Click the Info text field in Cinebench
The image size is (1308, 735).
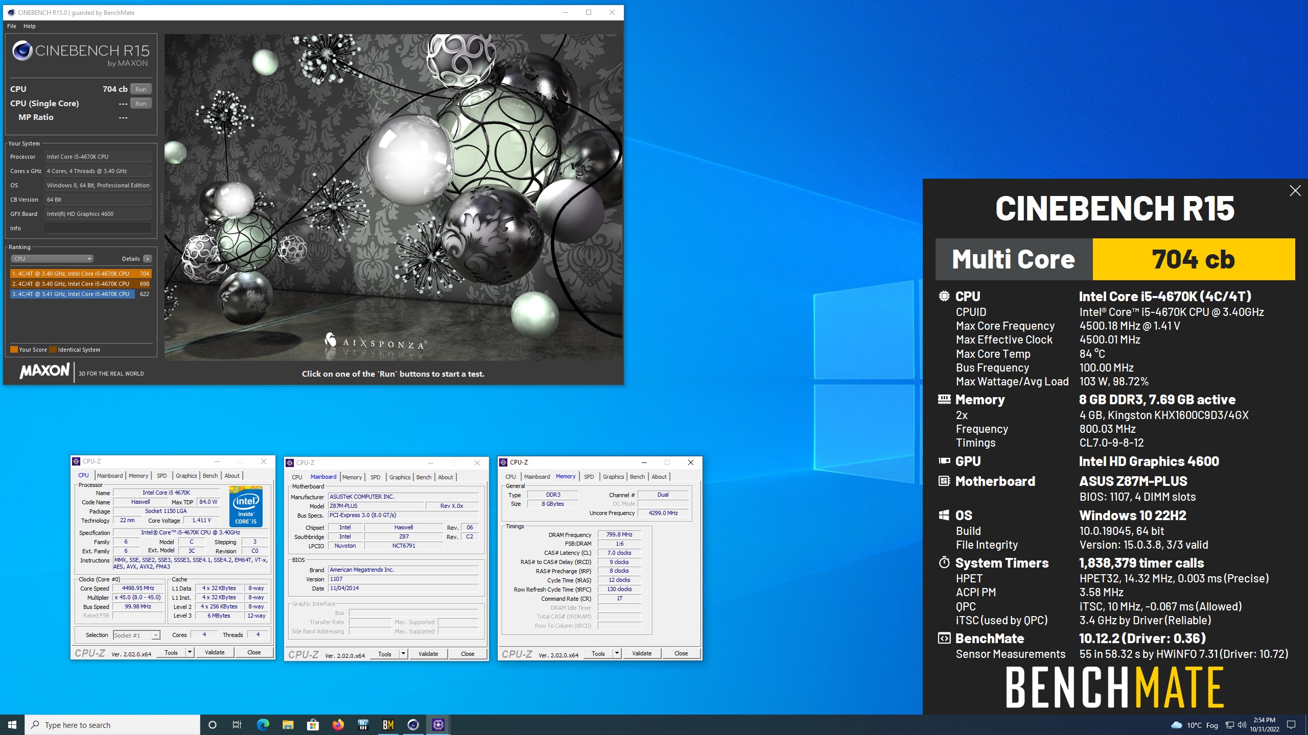[98, 228]
